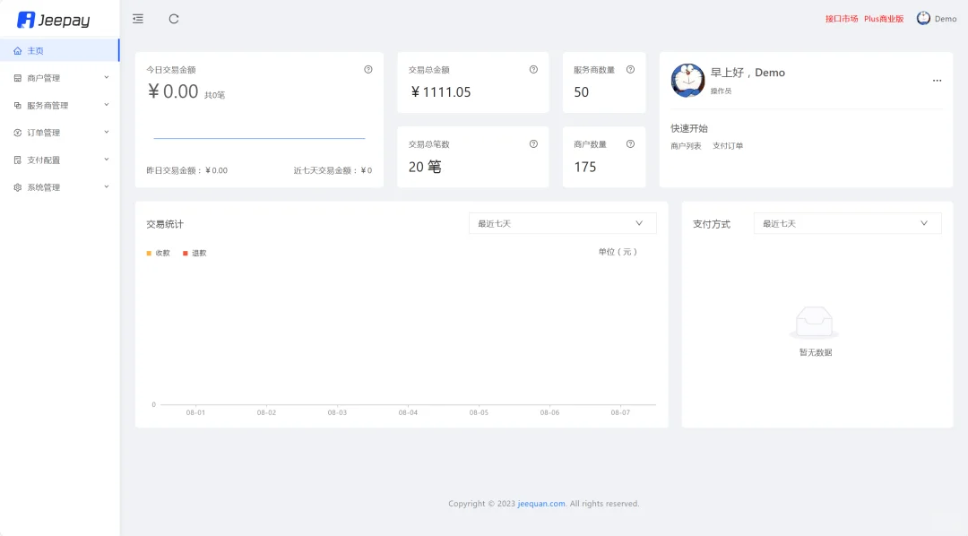Collapse the sidebar with the menu toggle icon
The width and height of the screenshot is (968, 536).
point(137,18)
